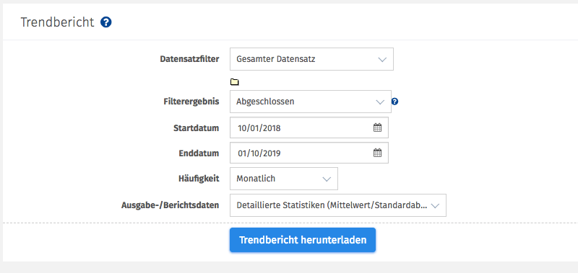Download the report via Trendbericht herunterladen

[303, 240]
